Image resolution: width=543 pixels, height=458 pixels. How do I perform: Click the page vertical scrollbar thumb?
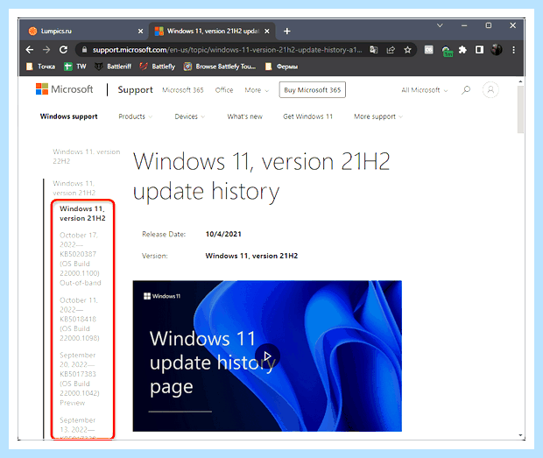(x=520, y=109)
